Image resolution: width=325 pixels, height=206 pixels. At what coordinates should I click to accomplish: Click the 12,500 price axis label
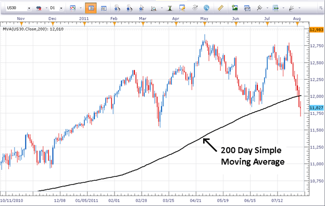317,63
